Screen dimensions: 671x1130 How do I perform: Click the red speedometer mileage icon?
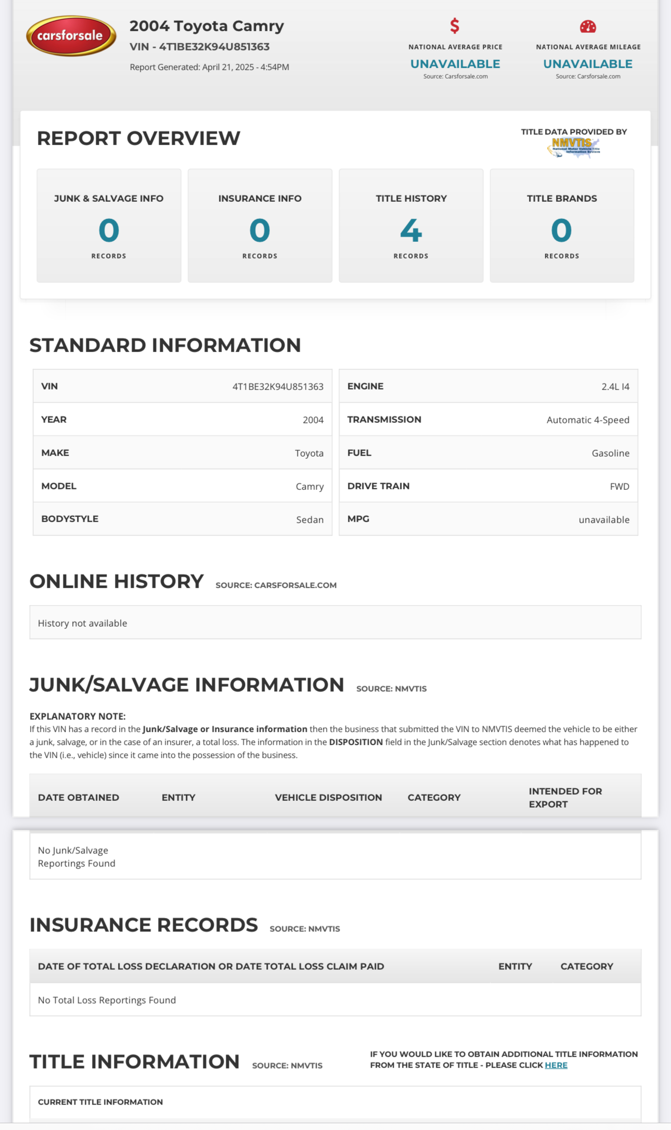pos(588,26)
